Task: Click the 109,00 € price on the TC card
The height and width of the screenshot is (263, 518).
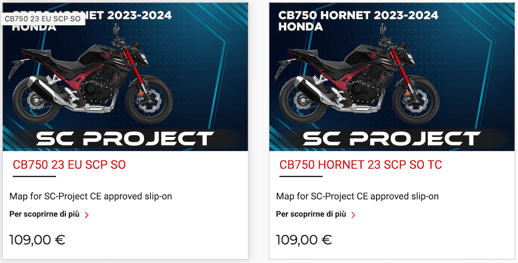Action: (304, 240)
